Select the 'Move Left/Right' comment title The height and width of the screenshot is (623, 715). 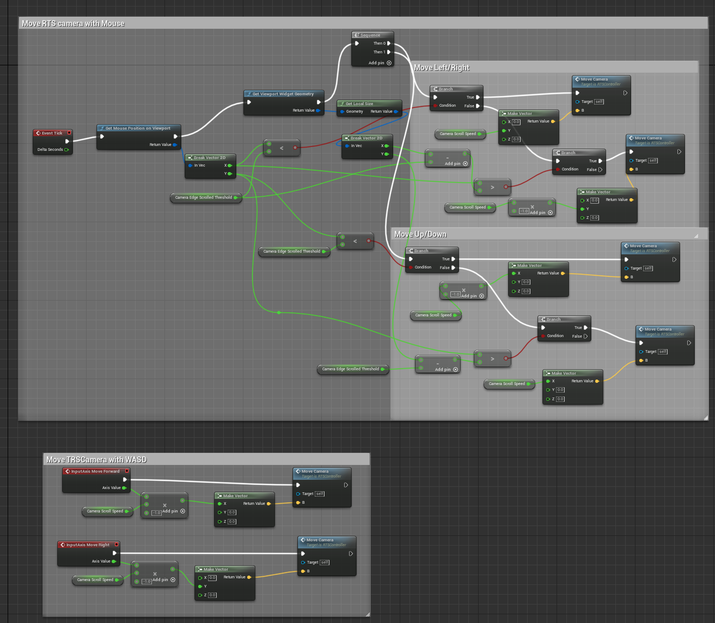point(442,68)
